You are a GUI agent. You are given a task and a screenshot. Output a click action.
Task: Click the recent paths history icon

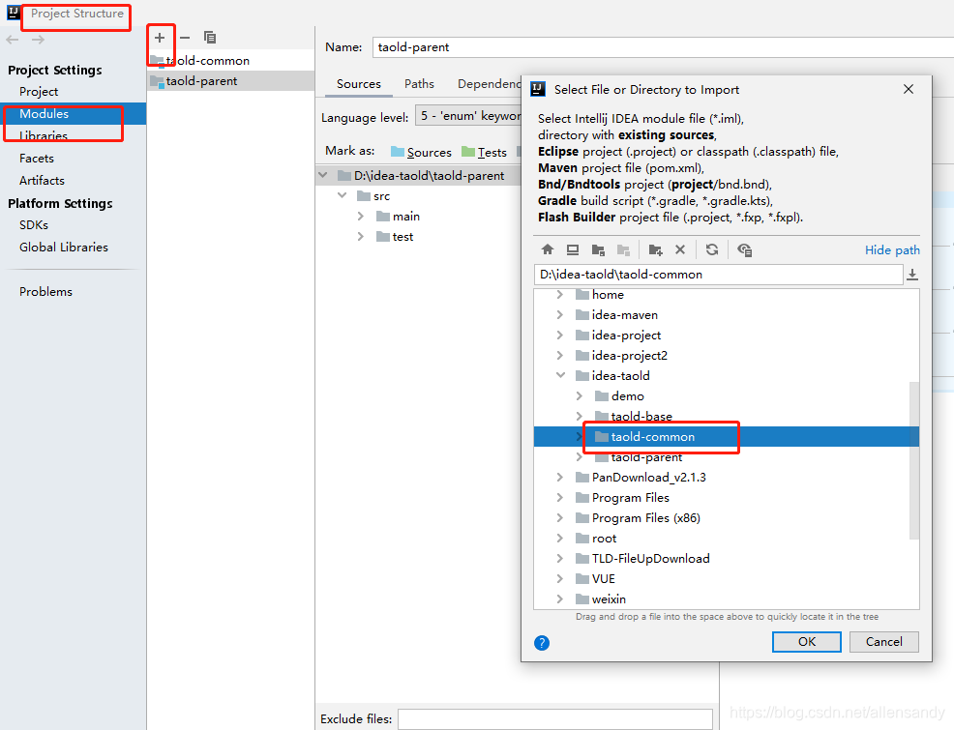click(x=912, y=275)
